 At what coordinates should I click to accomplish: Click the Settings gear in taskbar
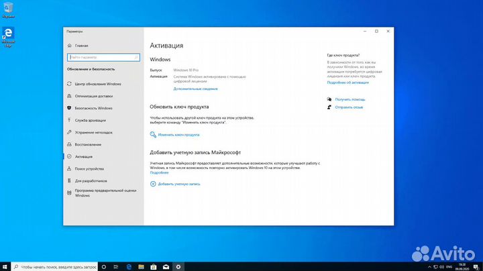[x=178, y=267]
